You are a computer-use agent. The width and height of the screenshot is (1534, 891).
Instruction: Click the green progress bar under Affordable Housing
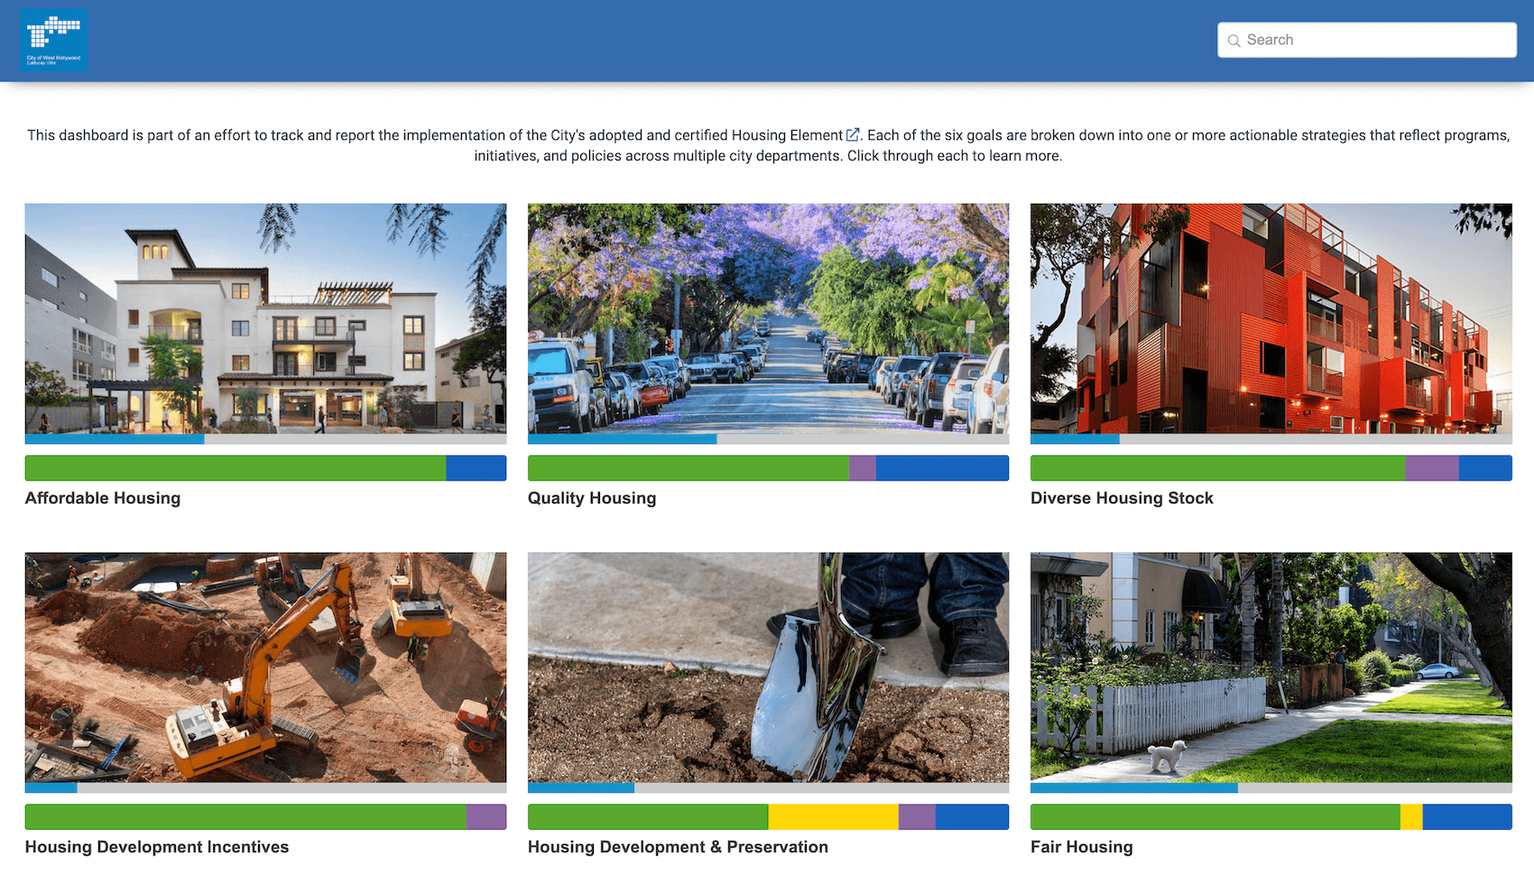235,467
